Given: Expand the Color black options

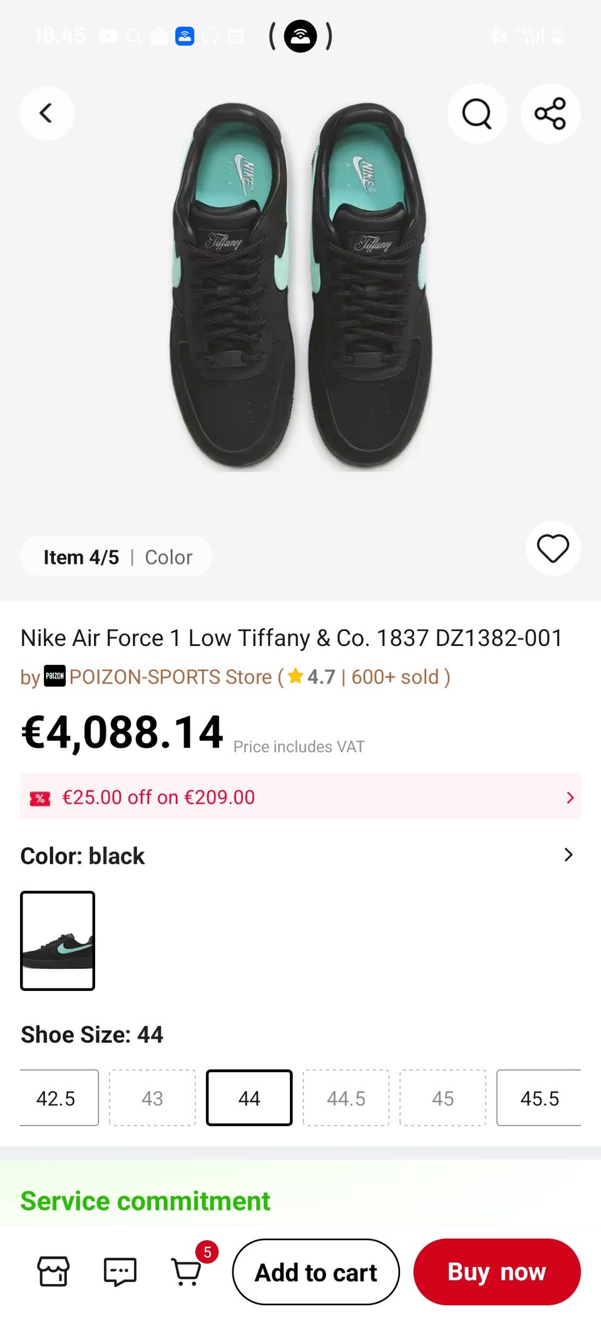Looking at the screenshot, I should pyautogui.click(x=568, y=855).
